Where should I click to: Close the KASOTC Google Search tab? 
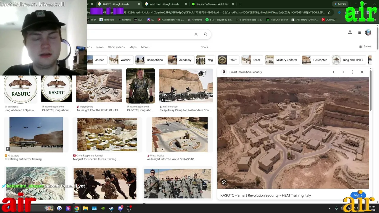(x=139, y=4)
